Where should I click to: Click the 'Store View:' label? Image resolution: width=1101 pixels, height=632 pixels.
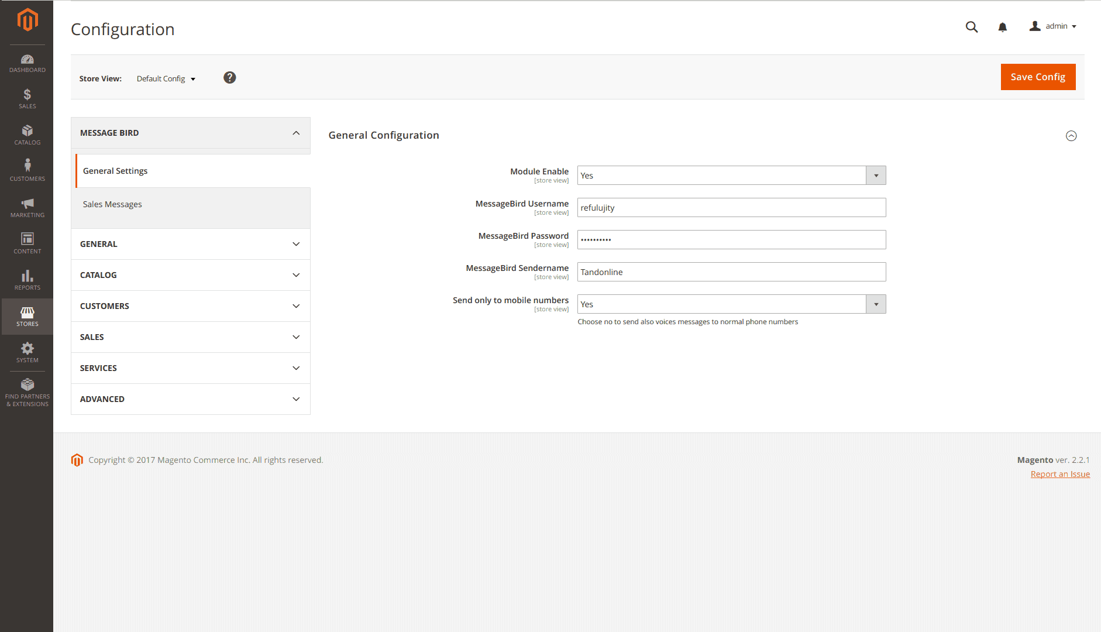101,78
